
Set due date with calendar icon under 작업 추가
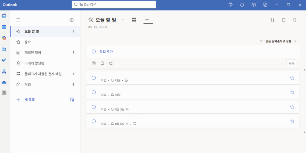click(94, 63)
